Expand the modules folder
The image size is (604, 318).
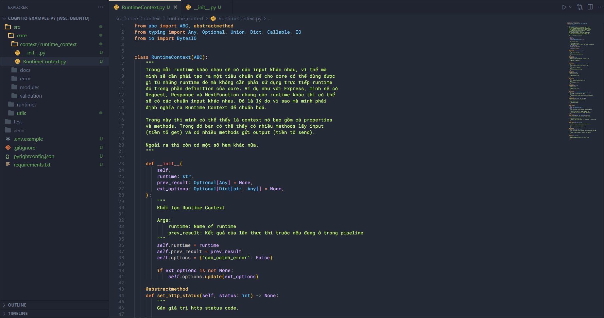29,87
